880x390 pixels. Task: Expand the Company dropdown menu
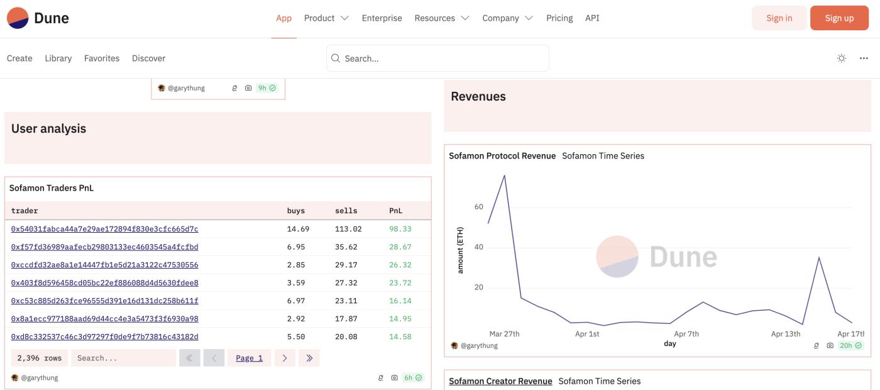pyautogui.click(x=507, y=18)
